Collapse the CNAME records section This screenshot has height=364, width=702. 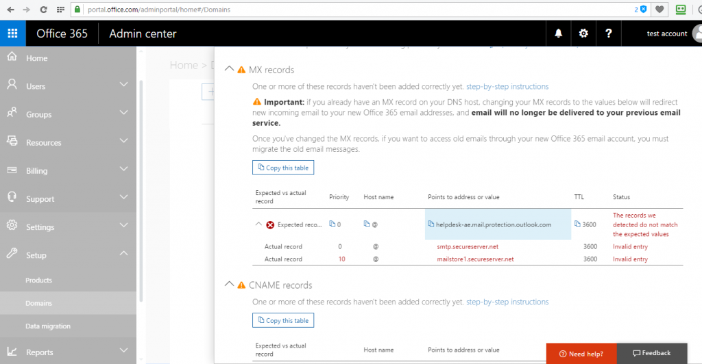[x=229, y=284]
